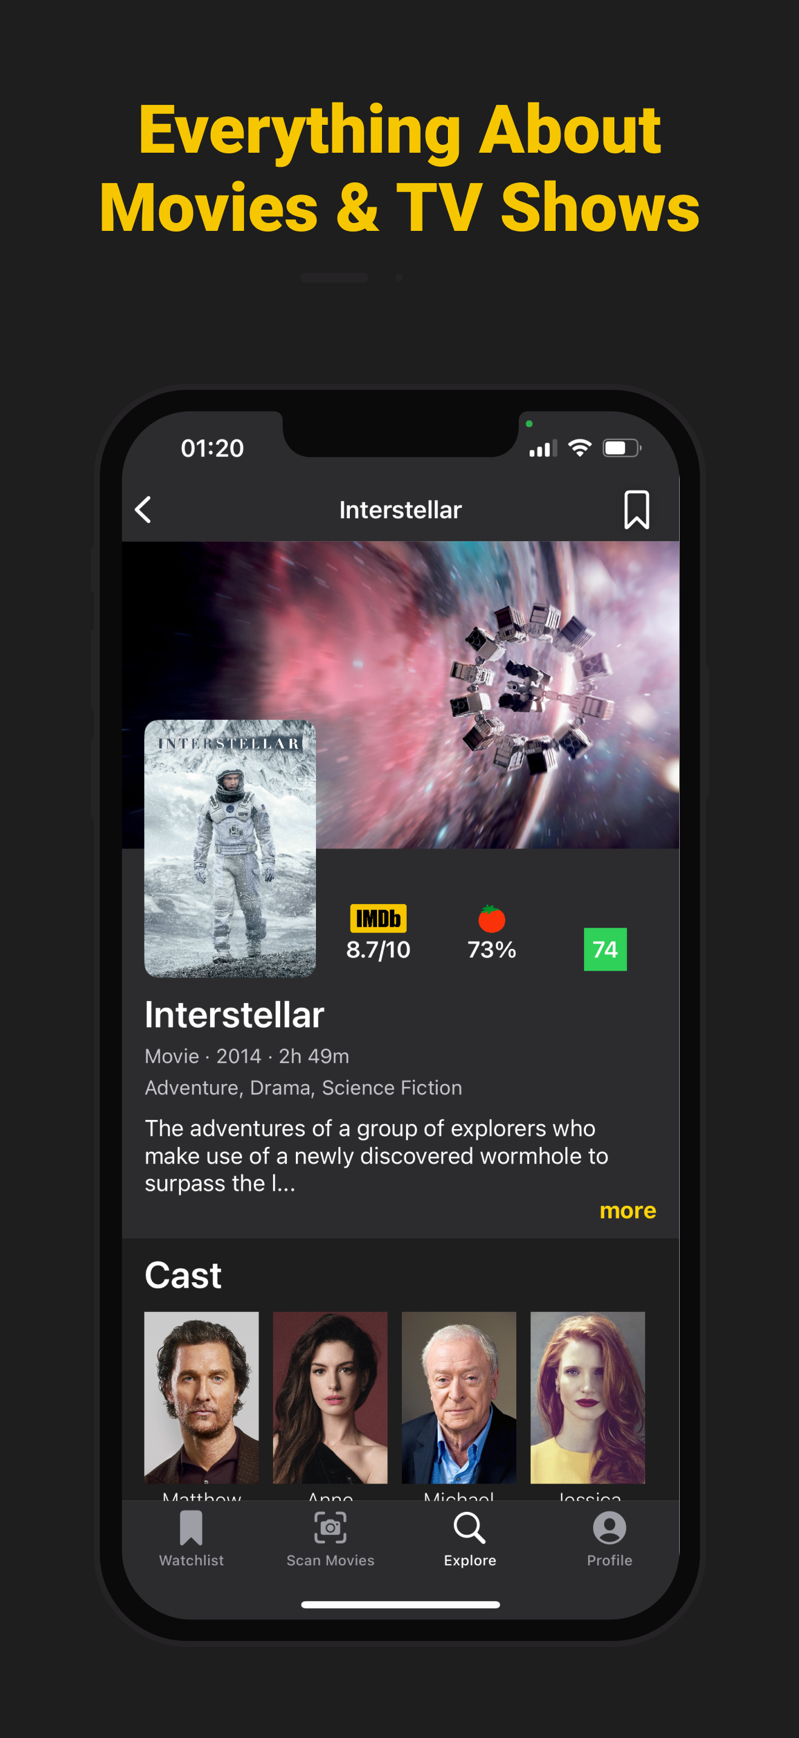View Anne's cast photo
Screen dimensions: 799x1738
point(330,1397)
